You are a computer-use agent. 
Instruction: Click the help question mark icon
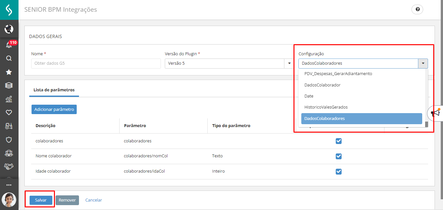(x=417, y=9)
